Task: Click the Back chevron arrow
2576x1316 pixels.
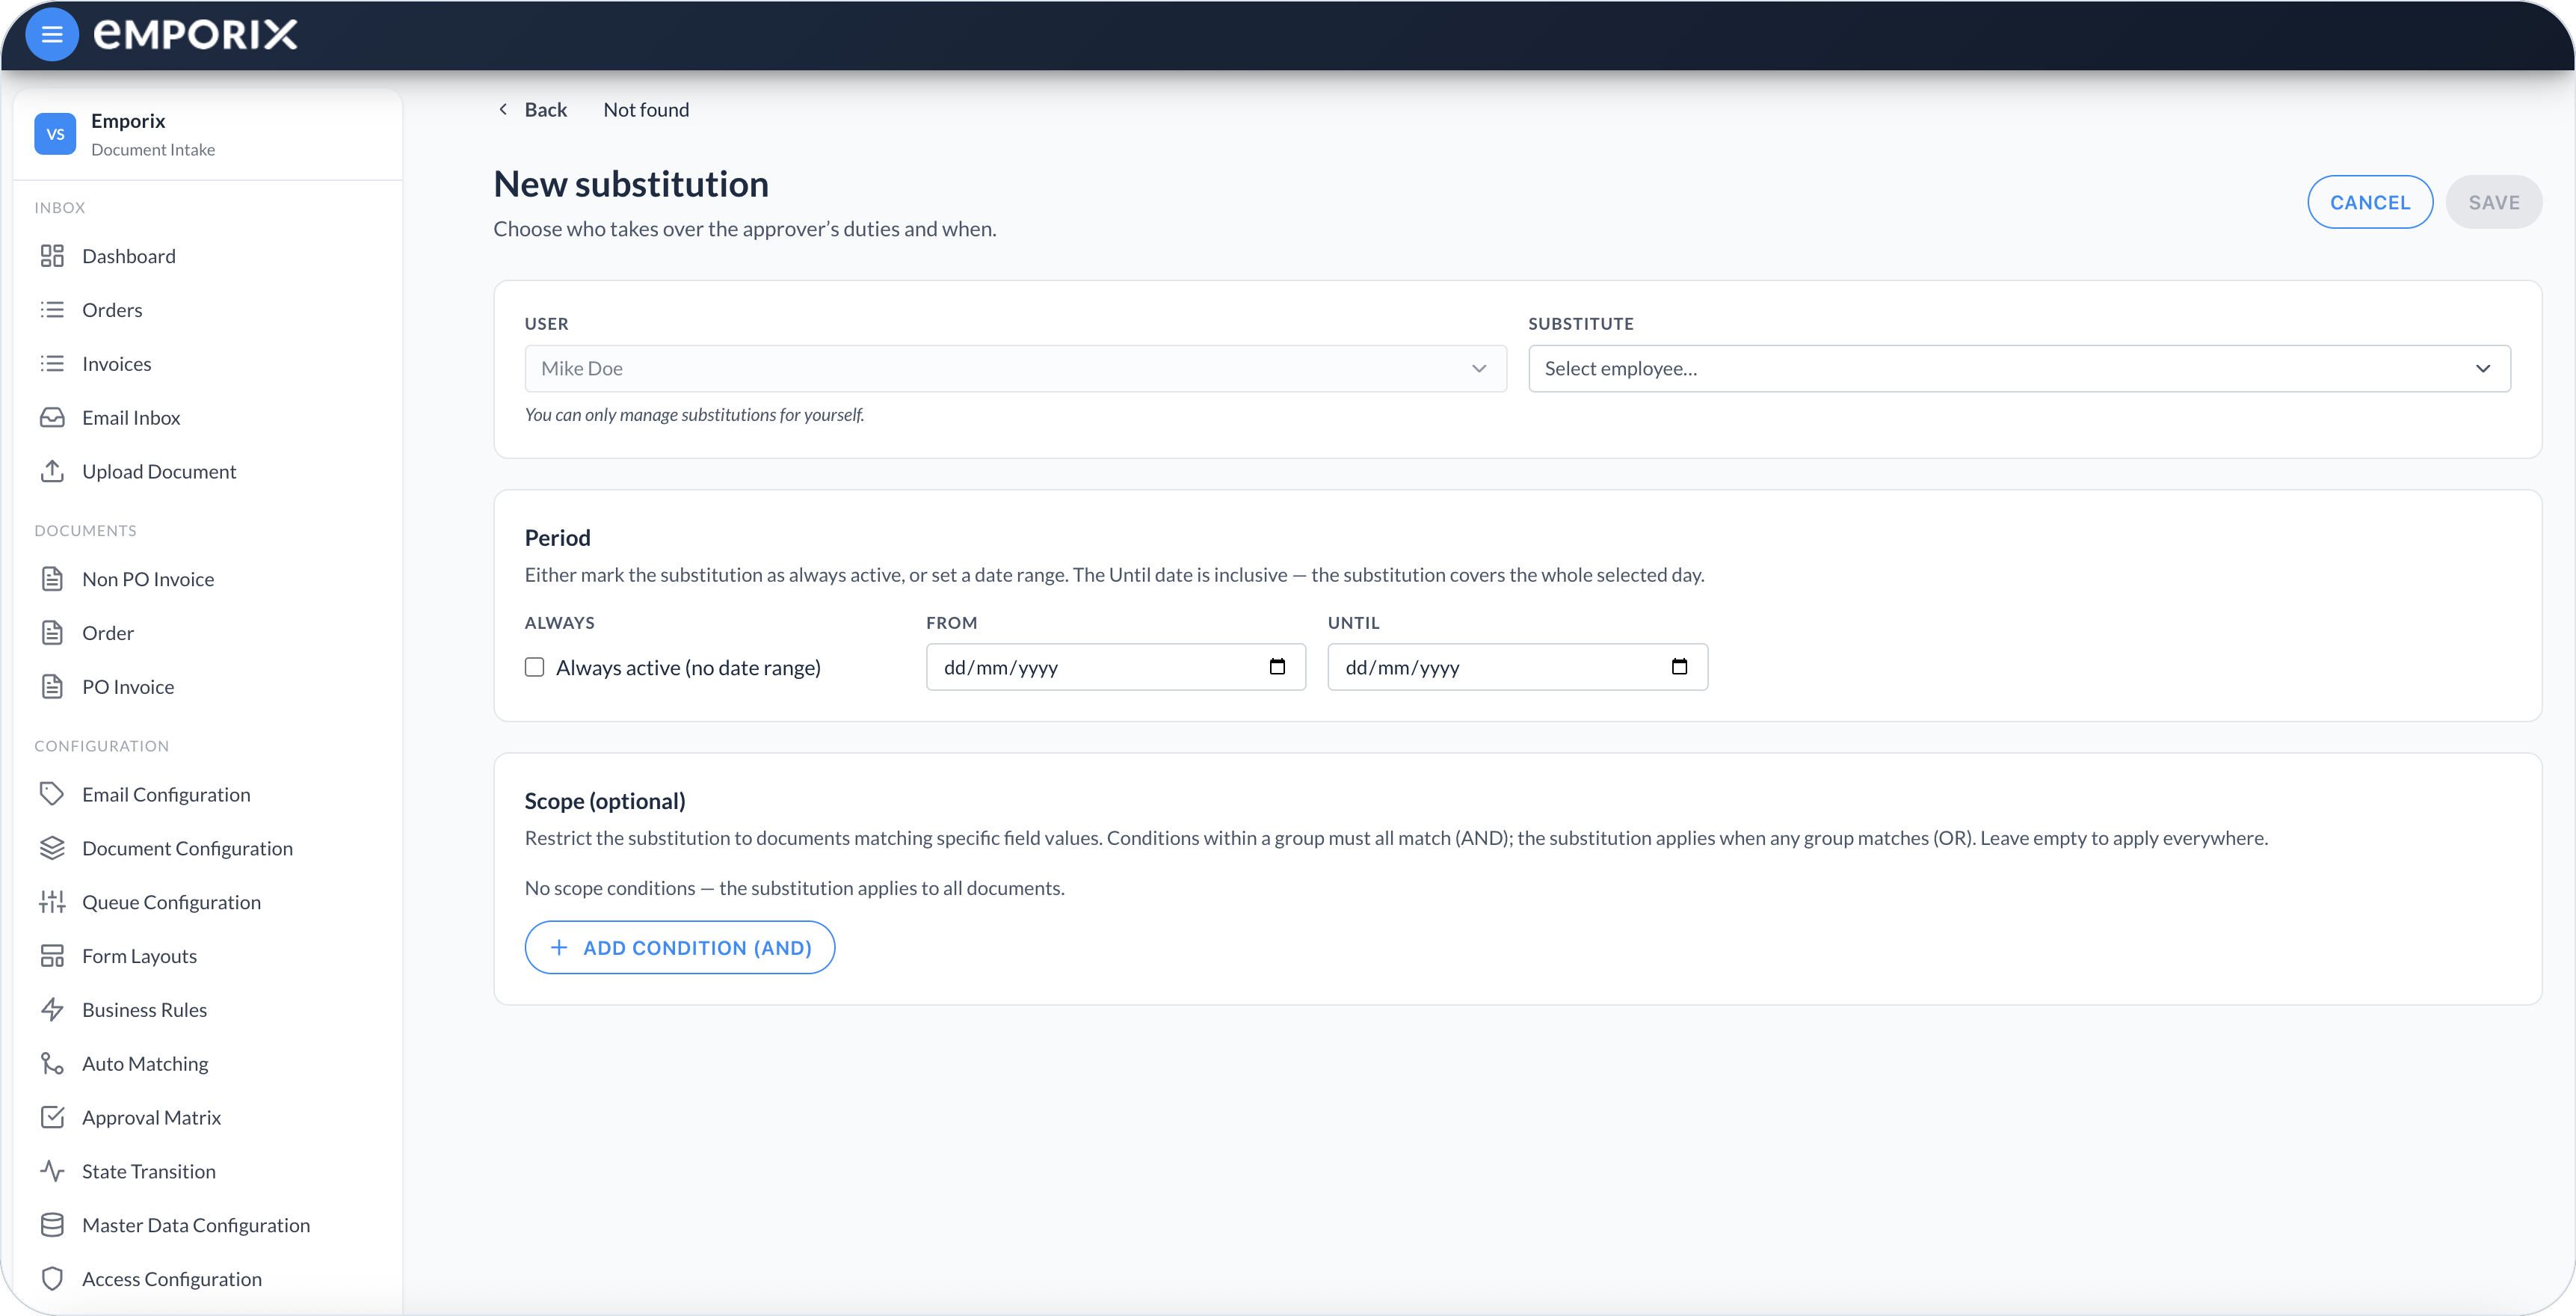Action: point(503,109)
